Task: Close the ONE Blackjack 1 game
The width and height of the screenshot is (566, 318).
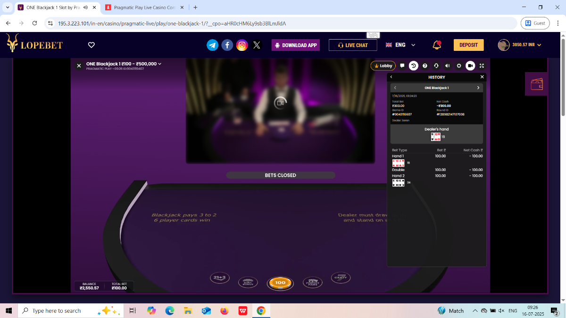Action: (79, 66)
